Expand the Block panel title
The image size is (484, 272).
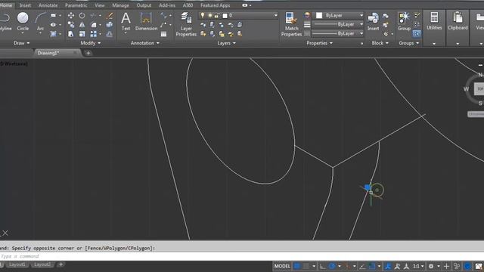click(380, 43)
